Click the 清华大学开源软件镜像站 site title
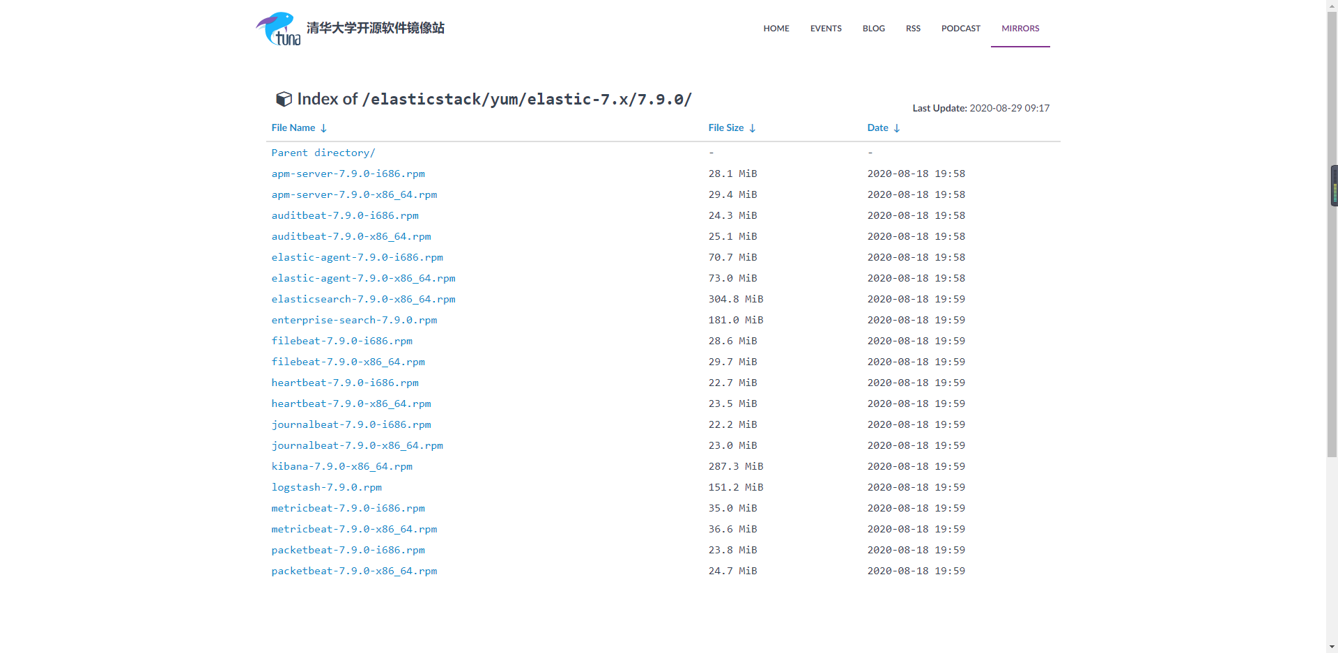 point(376,28)
